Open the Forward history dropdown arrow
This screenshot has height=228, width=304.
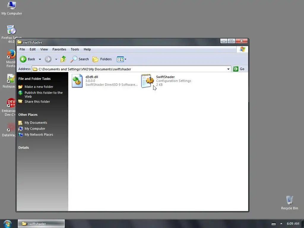click(56, 59)
